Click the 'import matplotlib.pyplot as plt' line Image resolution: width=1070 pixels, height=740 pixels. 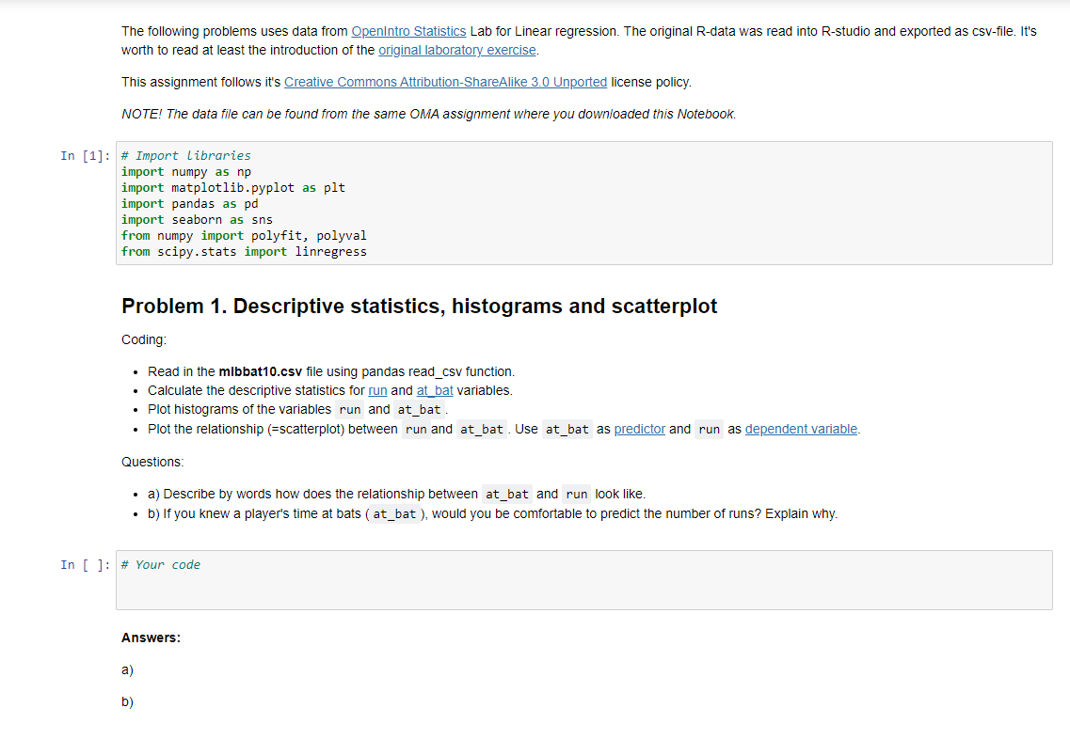233,188
